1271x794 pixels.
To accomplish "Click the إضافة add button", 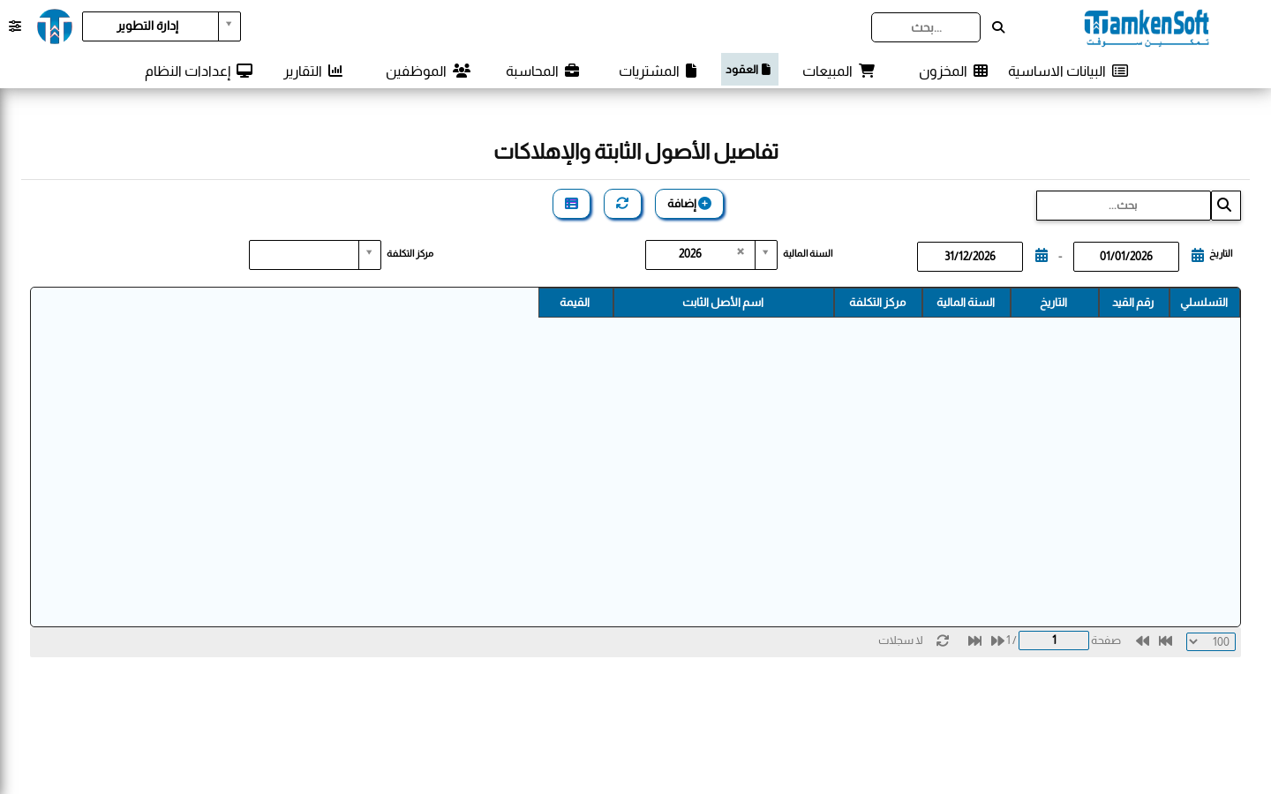I will [x=689, y=204].
